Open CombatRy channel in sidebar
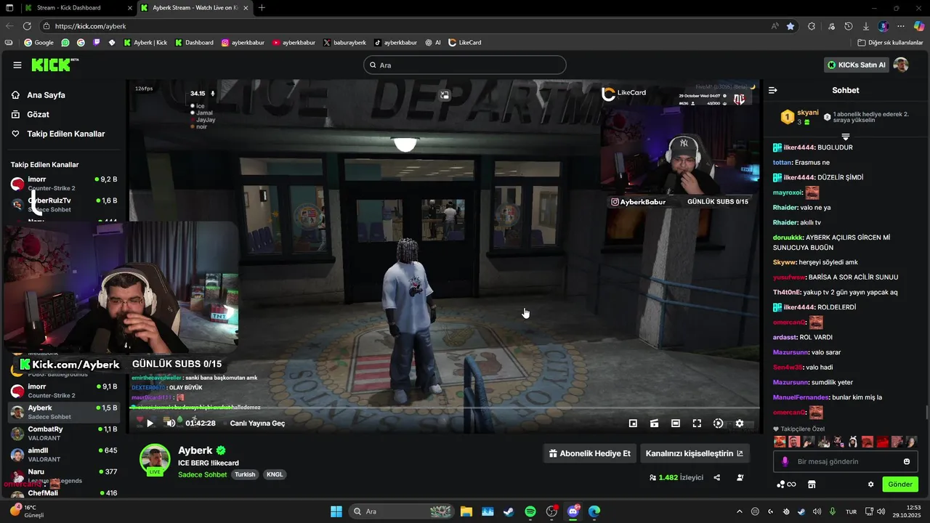 click(x=63, y=434)
